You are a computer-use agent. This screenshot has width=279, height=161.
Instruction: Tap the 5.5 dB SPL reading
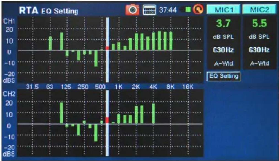(x=259, y=23)
